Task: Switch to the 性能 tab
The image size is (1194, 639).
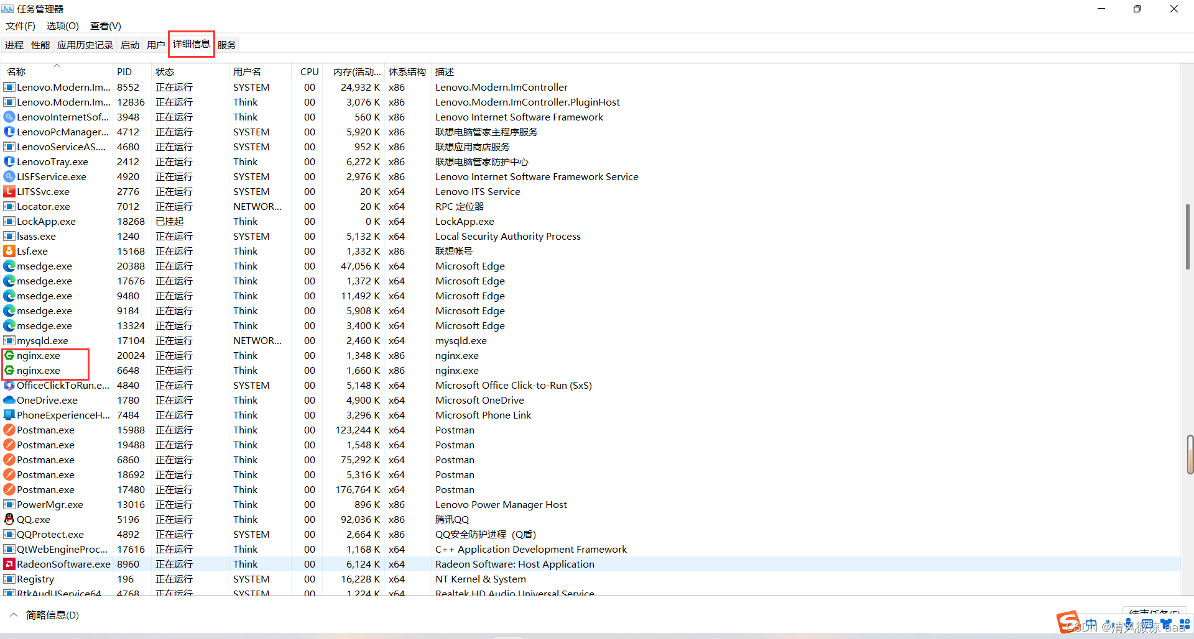Action: coord(40,45)
